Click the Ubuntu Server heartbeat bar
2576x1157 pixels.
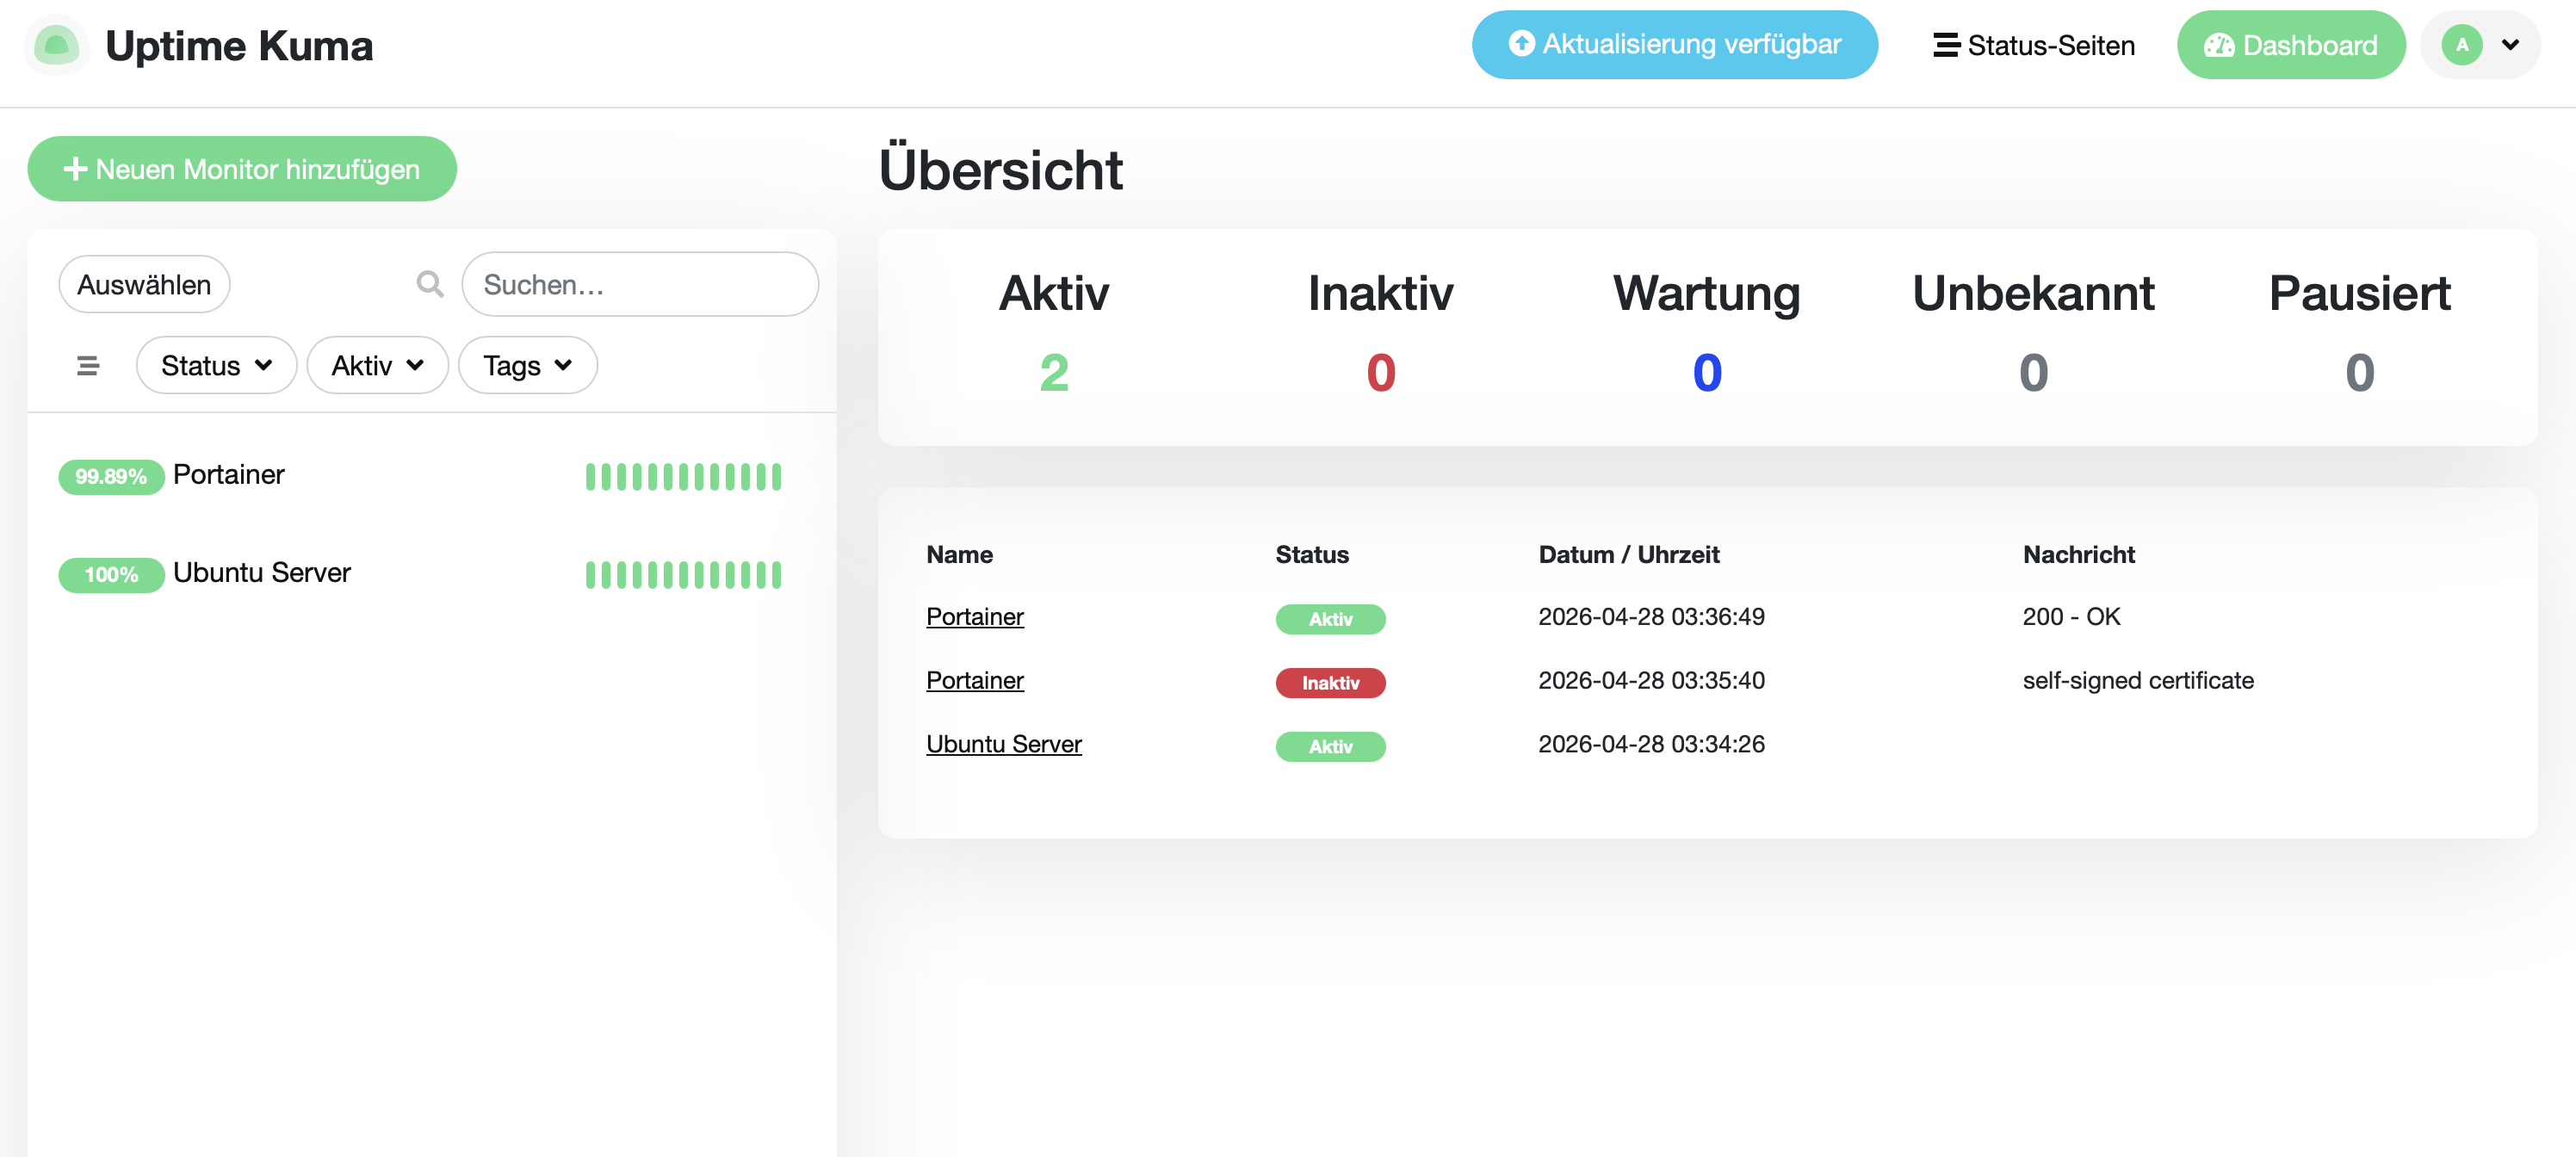[x=683, y=574]
